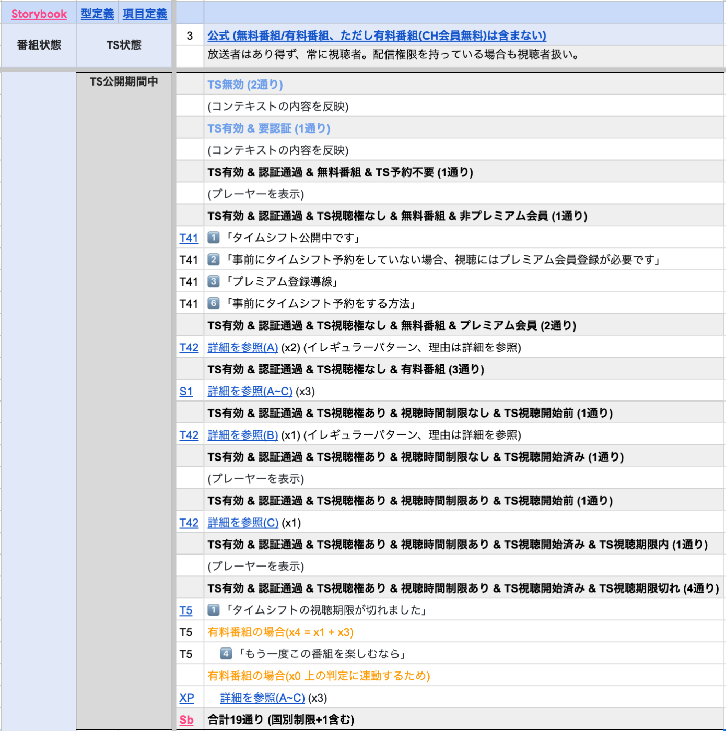
Task: Click the T5 link
Action: [x=186, y=610]
